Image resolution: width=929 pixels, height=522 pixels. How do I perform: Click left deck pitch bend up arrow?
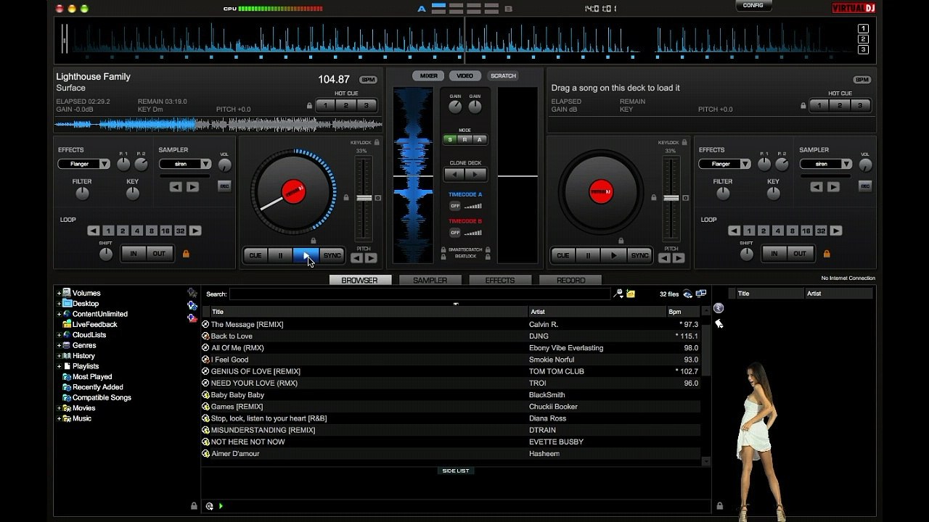click(371, 257)
